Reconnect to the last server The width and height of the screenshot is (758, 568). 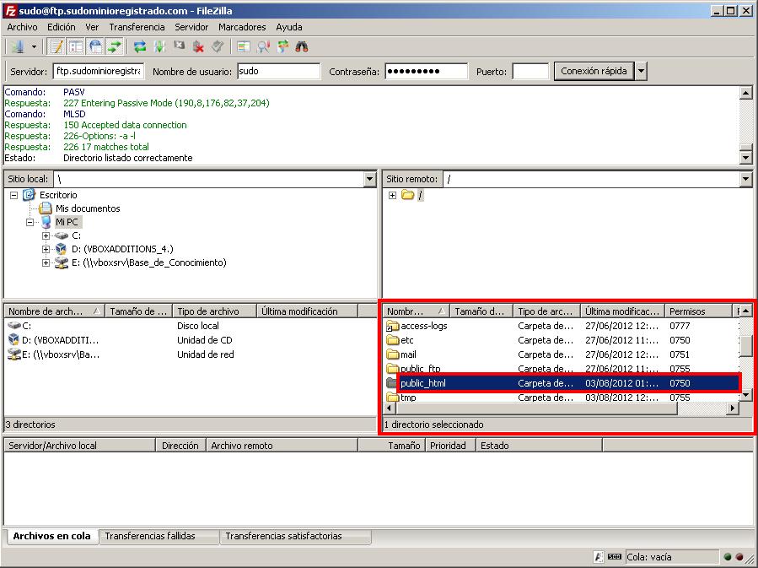[218, 46]
